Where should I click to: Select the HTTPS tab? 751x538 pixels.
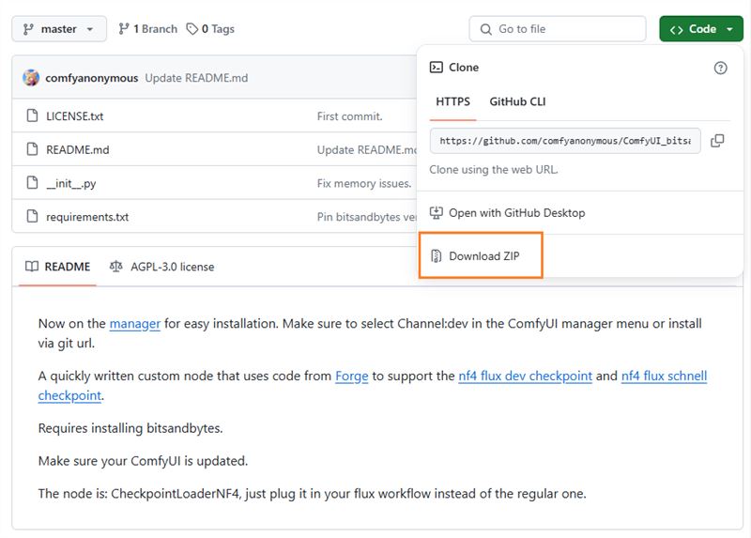coord(452,101)
